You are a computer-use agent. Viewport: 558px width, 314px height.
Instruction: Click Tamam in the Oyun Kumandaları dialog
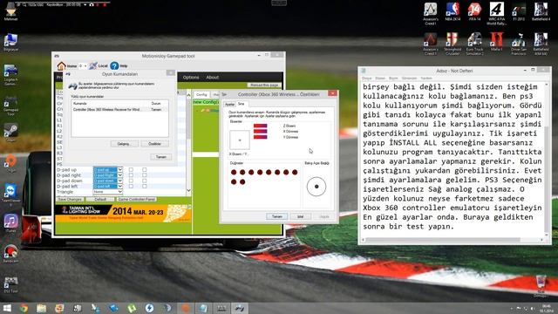pyautogui.click(x=160, y=157)
